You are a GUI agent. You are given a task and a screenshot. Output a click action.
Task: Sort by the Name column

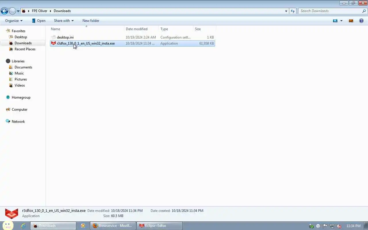click(x=87, y=29)
